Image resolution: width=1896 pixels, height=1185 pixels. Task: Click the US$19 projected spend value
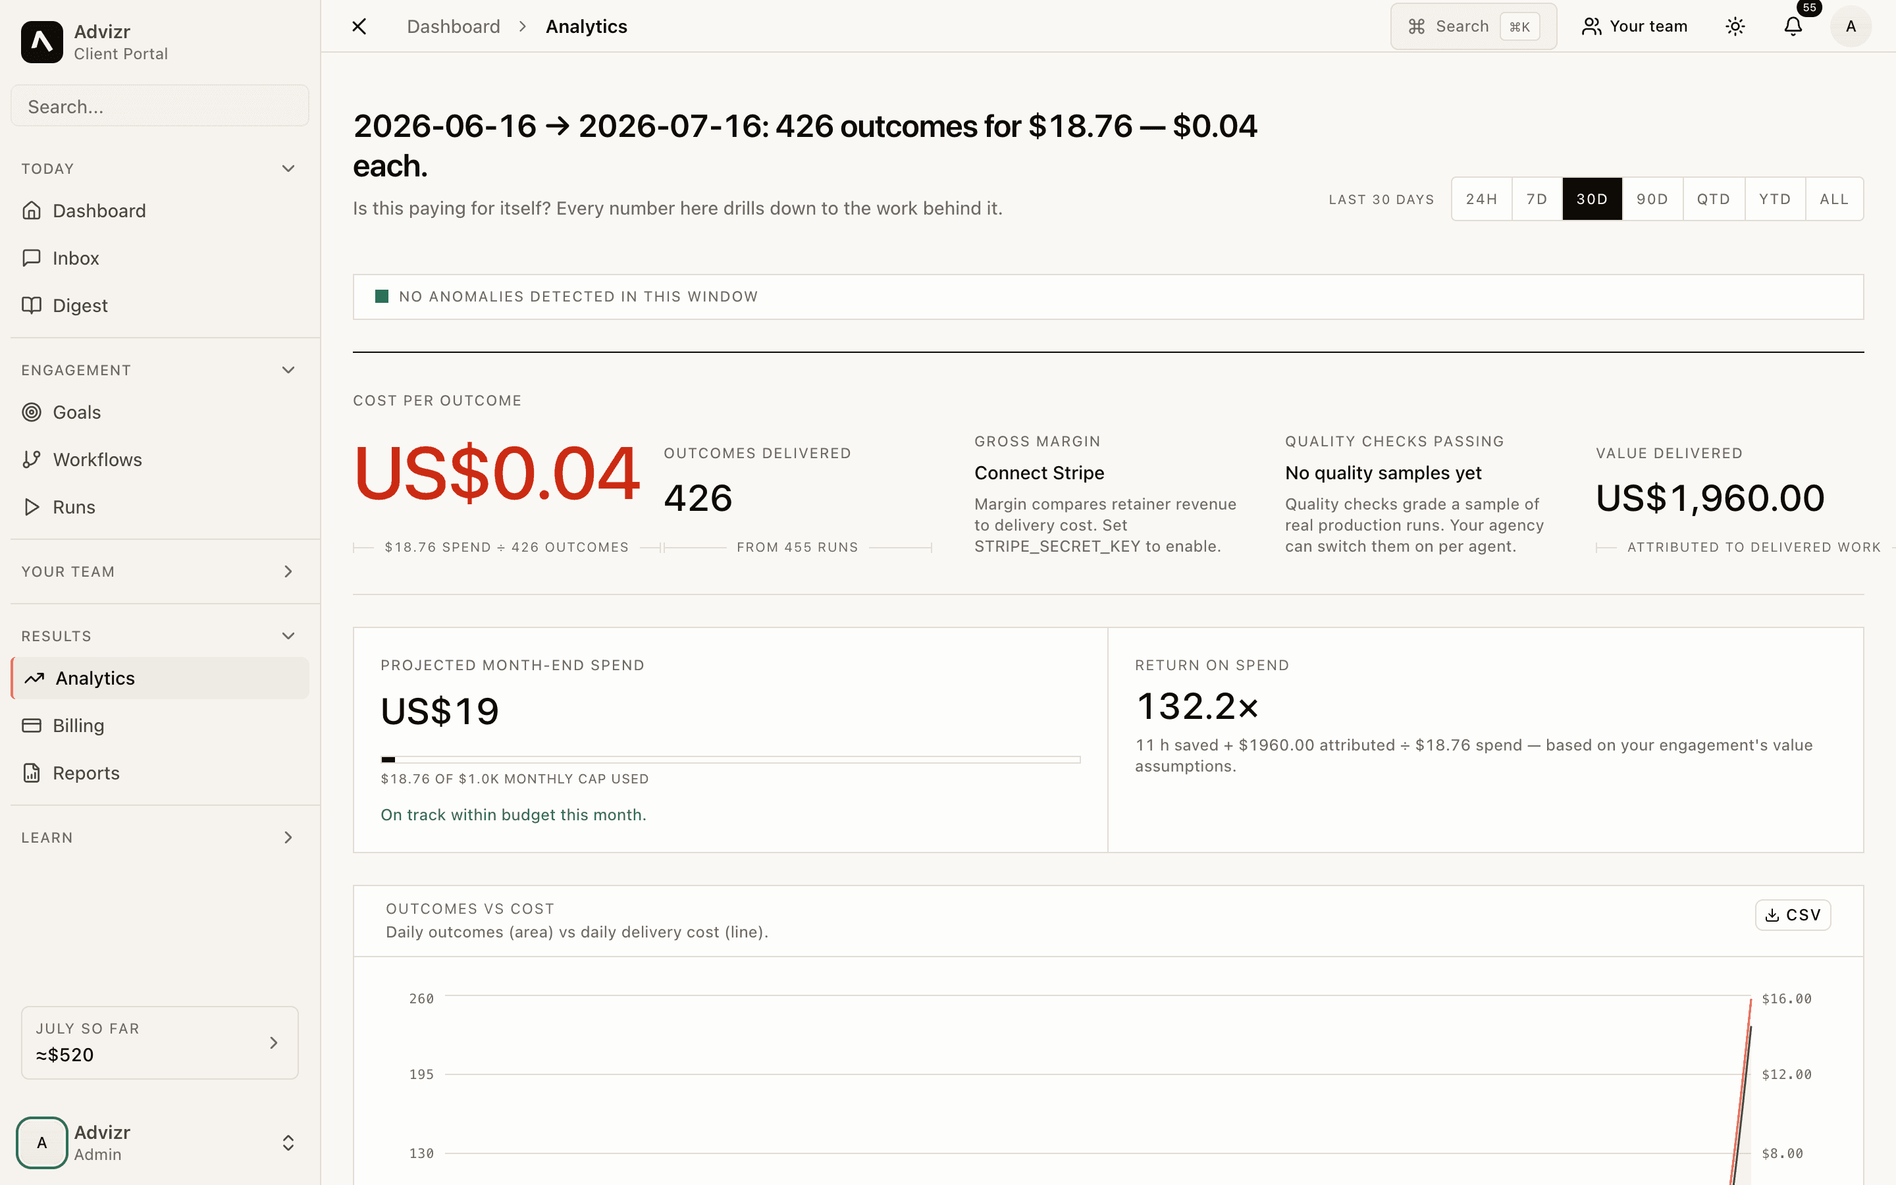440,712
